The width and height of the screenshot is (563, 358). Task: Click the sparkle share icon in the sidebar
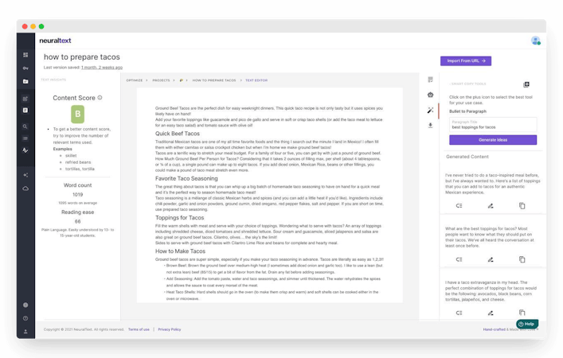point(25,175)
